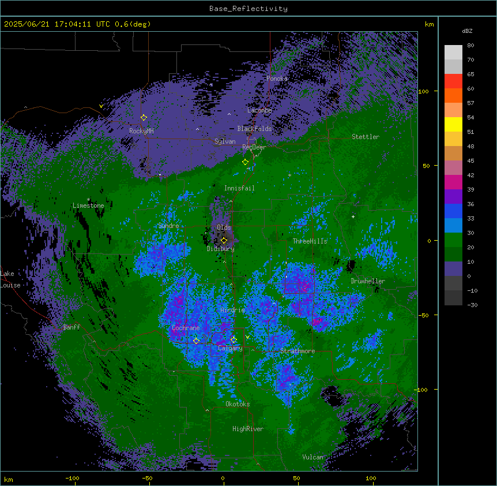The width and height of the screenshot is (497, 486).
Task: Click the Vulcan map label
Action: (x=313, y=457)
